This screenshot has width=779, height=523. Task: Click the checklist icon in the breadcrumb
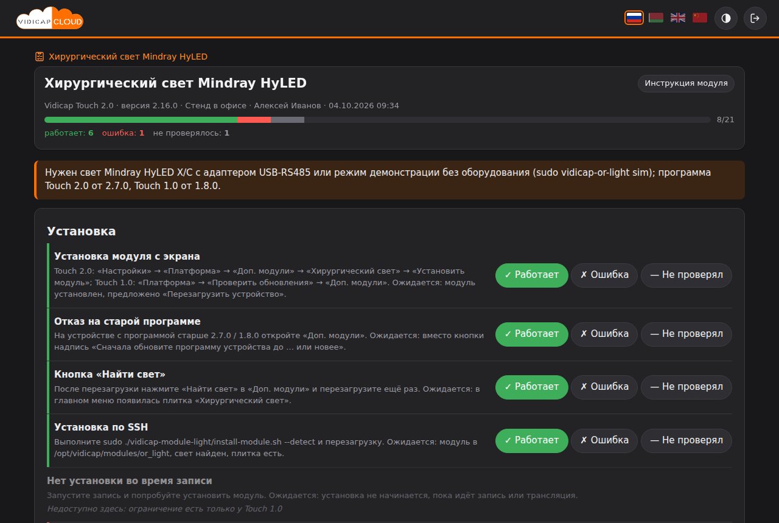pyautogui.click(x=40, y=57)
